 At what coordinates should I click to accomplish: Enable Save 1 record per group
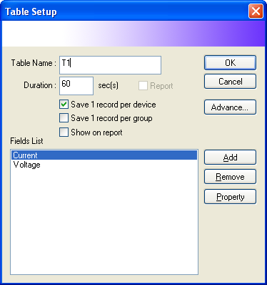(x=64, y=118)
